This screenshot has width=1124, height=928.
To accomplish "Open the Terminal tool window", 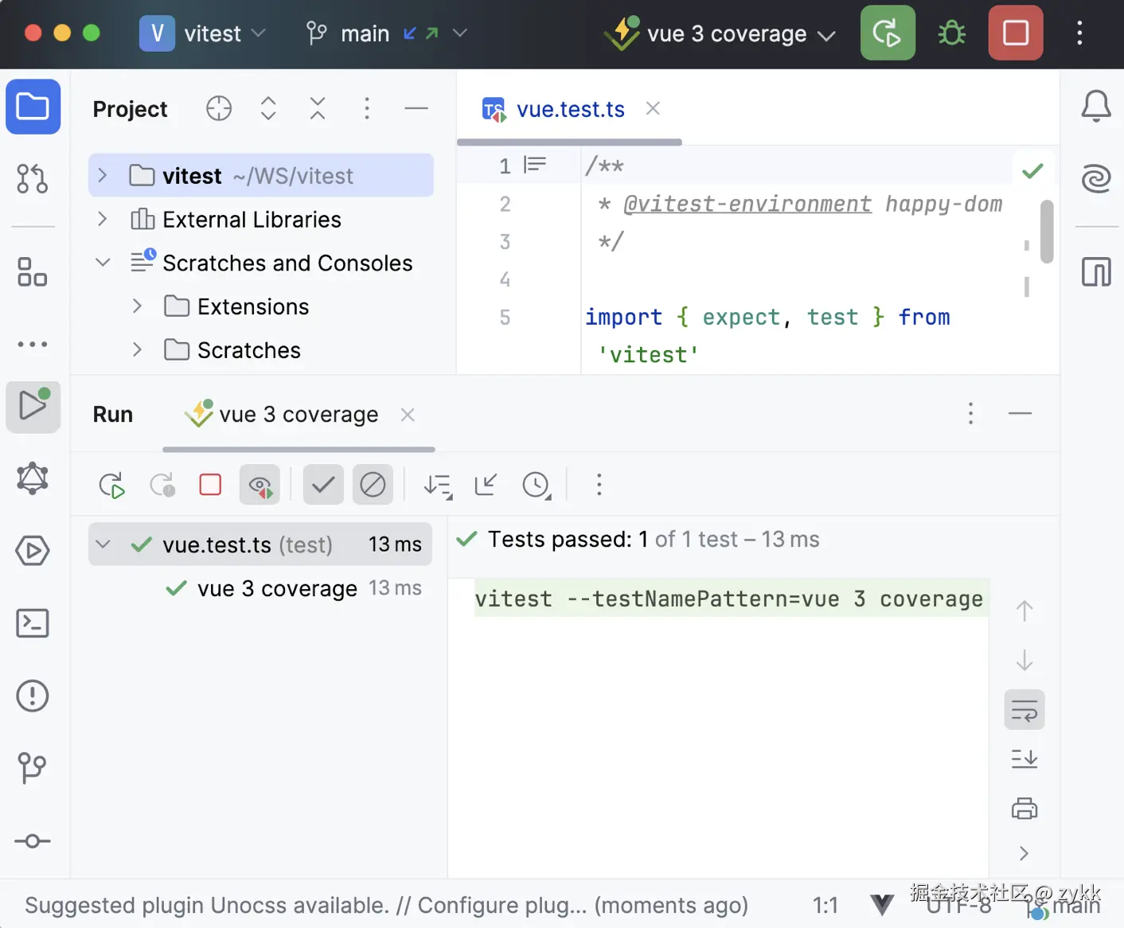I will click(33, 623).
